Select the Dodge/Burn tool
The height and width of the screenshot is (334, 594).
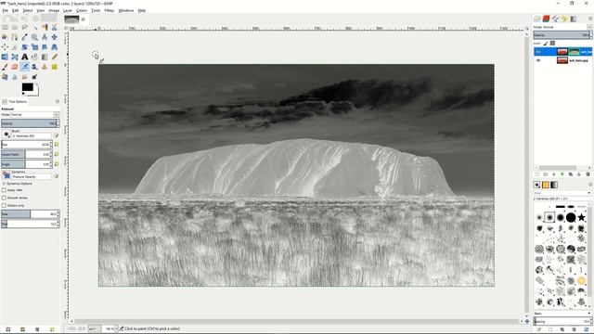pyautogui.click(x=34, y=76)
